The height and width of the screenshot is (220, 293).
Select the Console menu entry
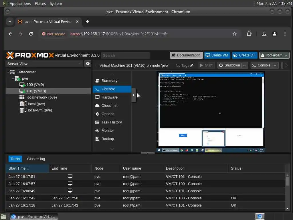tap(112, 89)
